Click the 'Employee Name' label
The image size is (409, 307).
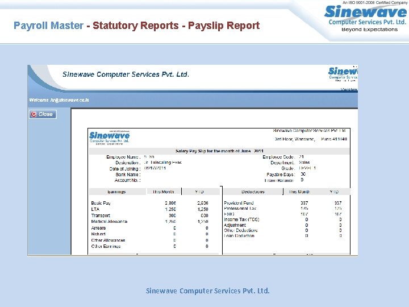click(123, 157)
